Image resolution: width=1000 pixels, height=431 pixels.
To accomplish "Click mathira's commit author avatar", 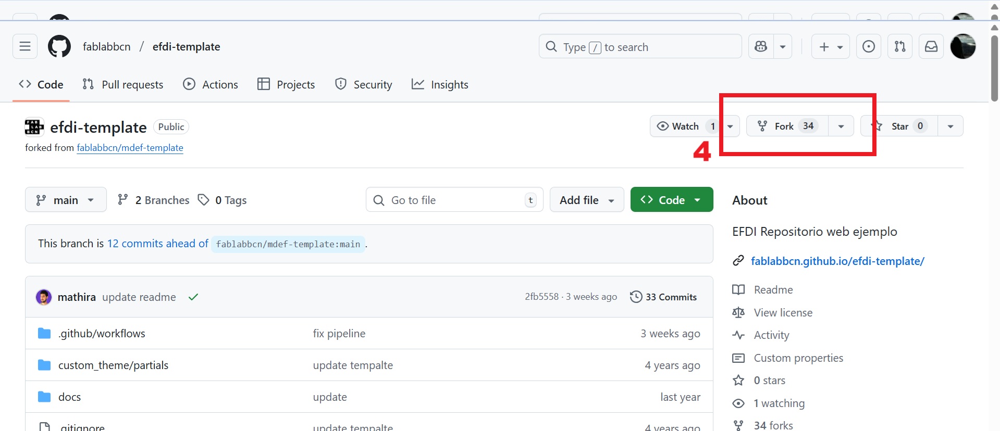I will point(44,297).
